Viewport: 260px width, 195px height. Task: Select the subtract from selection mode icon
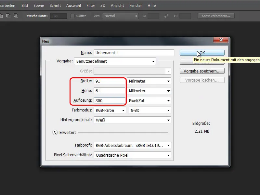[8, 15]
